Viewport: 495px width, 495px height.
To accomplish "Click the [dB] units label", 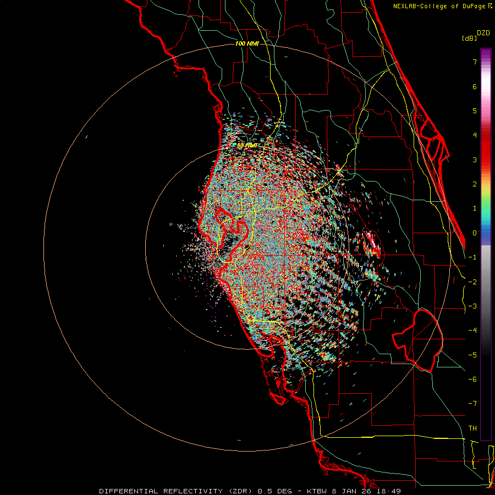I will [x=470, y=38].
